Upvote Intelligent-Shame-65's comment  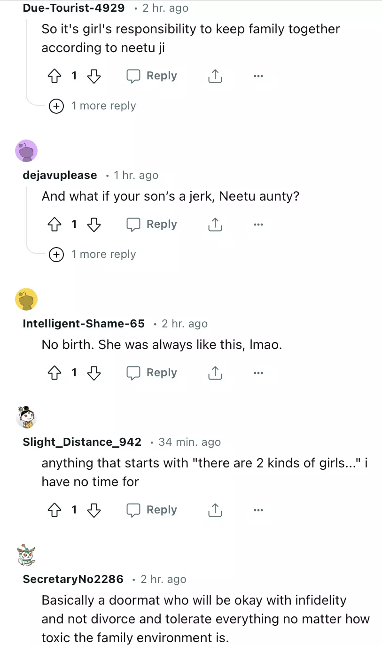pos(55,373)
